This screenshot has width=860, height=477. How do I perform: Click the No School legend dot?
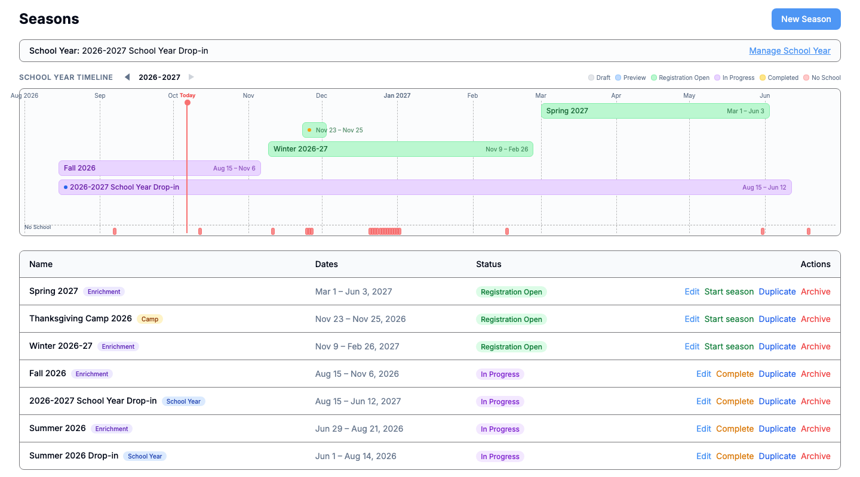pyautogui.click(x=806, y=78)
